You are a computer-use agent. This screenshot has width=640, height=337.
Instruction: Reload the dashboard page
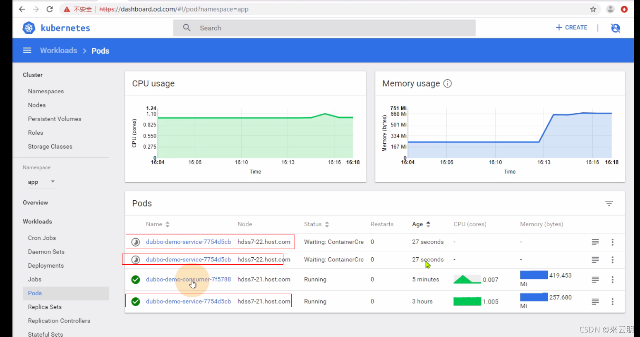tap(50, 9)
